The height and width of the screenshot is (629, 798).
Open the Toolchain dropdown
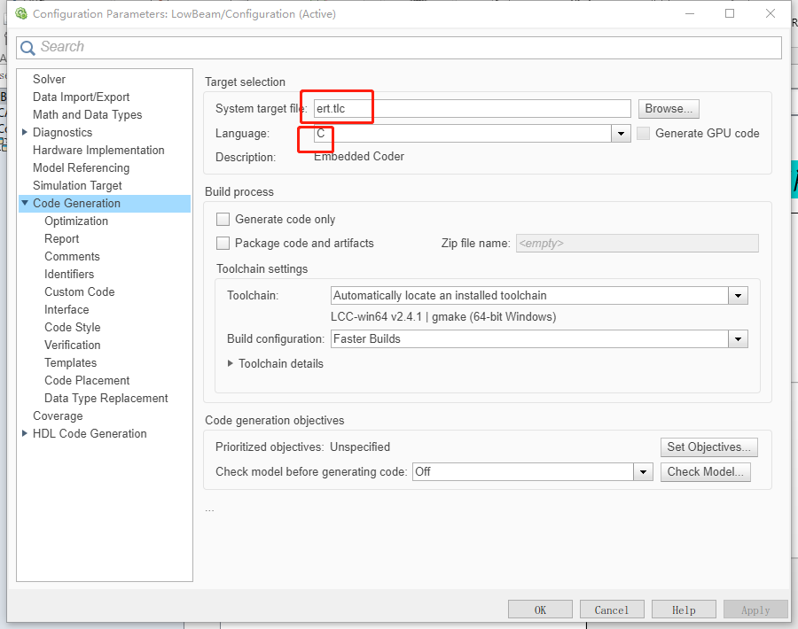[x=738, y=296]
